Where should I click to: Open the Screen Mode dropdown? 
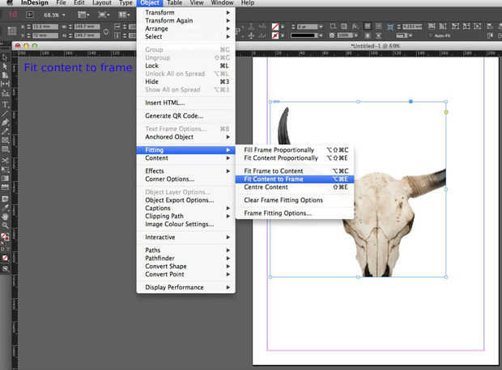pyautogui.click(x=103, y=15)
